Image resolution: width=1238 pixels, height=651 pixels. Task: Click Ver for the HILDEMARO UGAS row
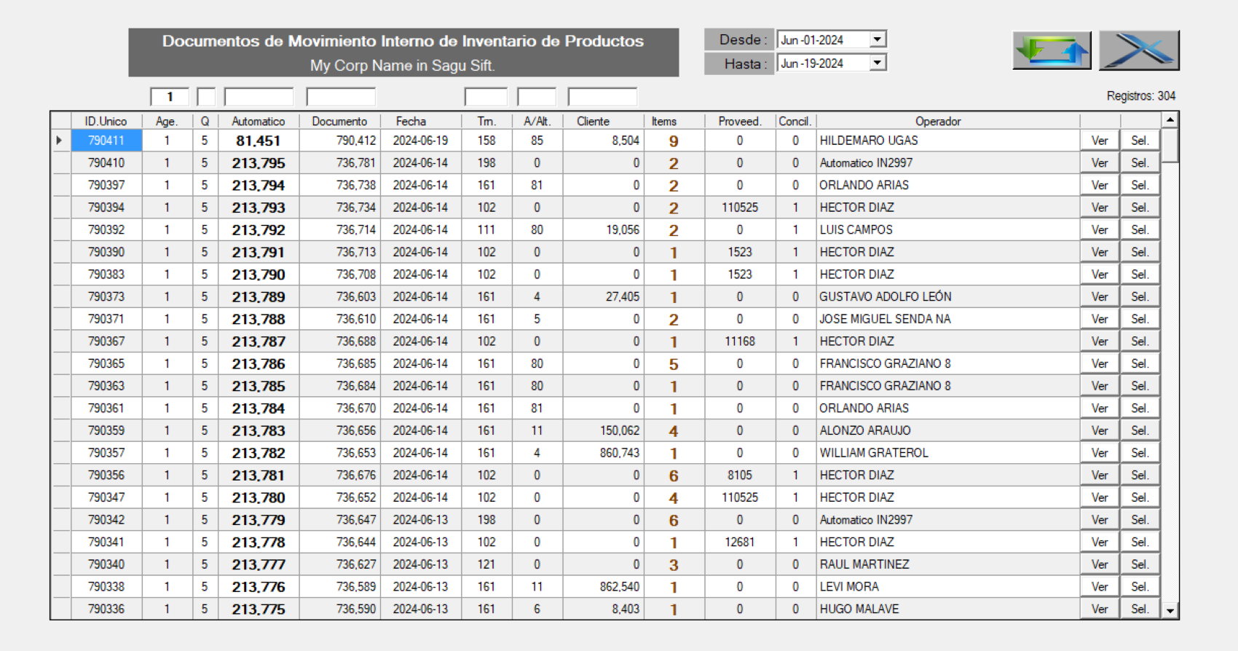tap(1099, 141)
